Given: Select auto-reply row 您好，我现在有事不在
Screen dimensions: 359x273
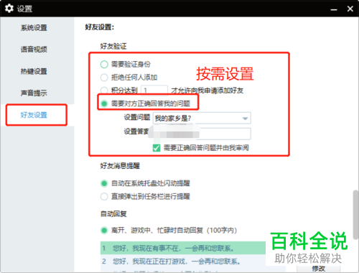Looking at the screenshot, I should coord(183,248).
